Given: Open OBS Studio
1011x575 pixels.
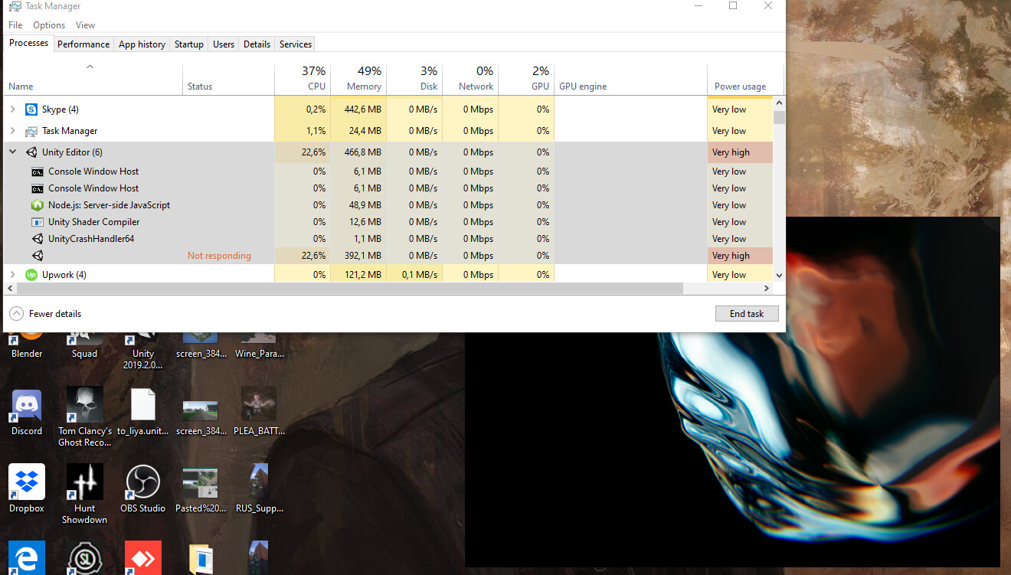Looking at the screenshot, I should 142,482.
